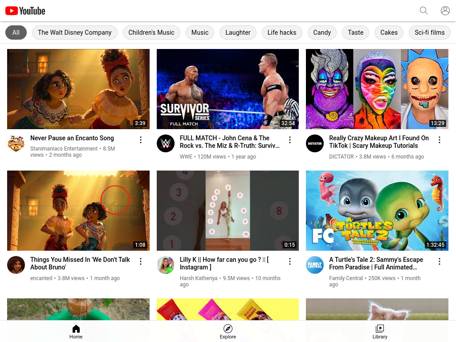Open title FULL MATCH - John Cena & The Rock
This screenshot has width=456, height=342.
(x=230, y=142)
